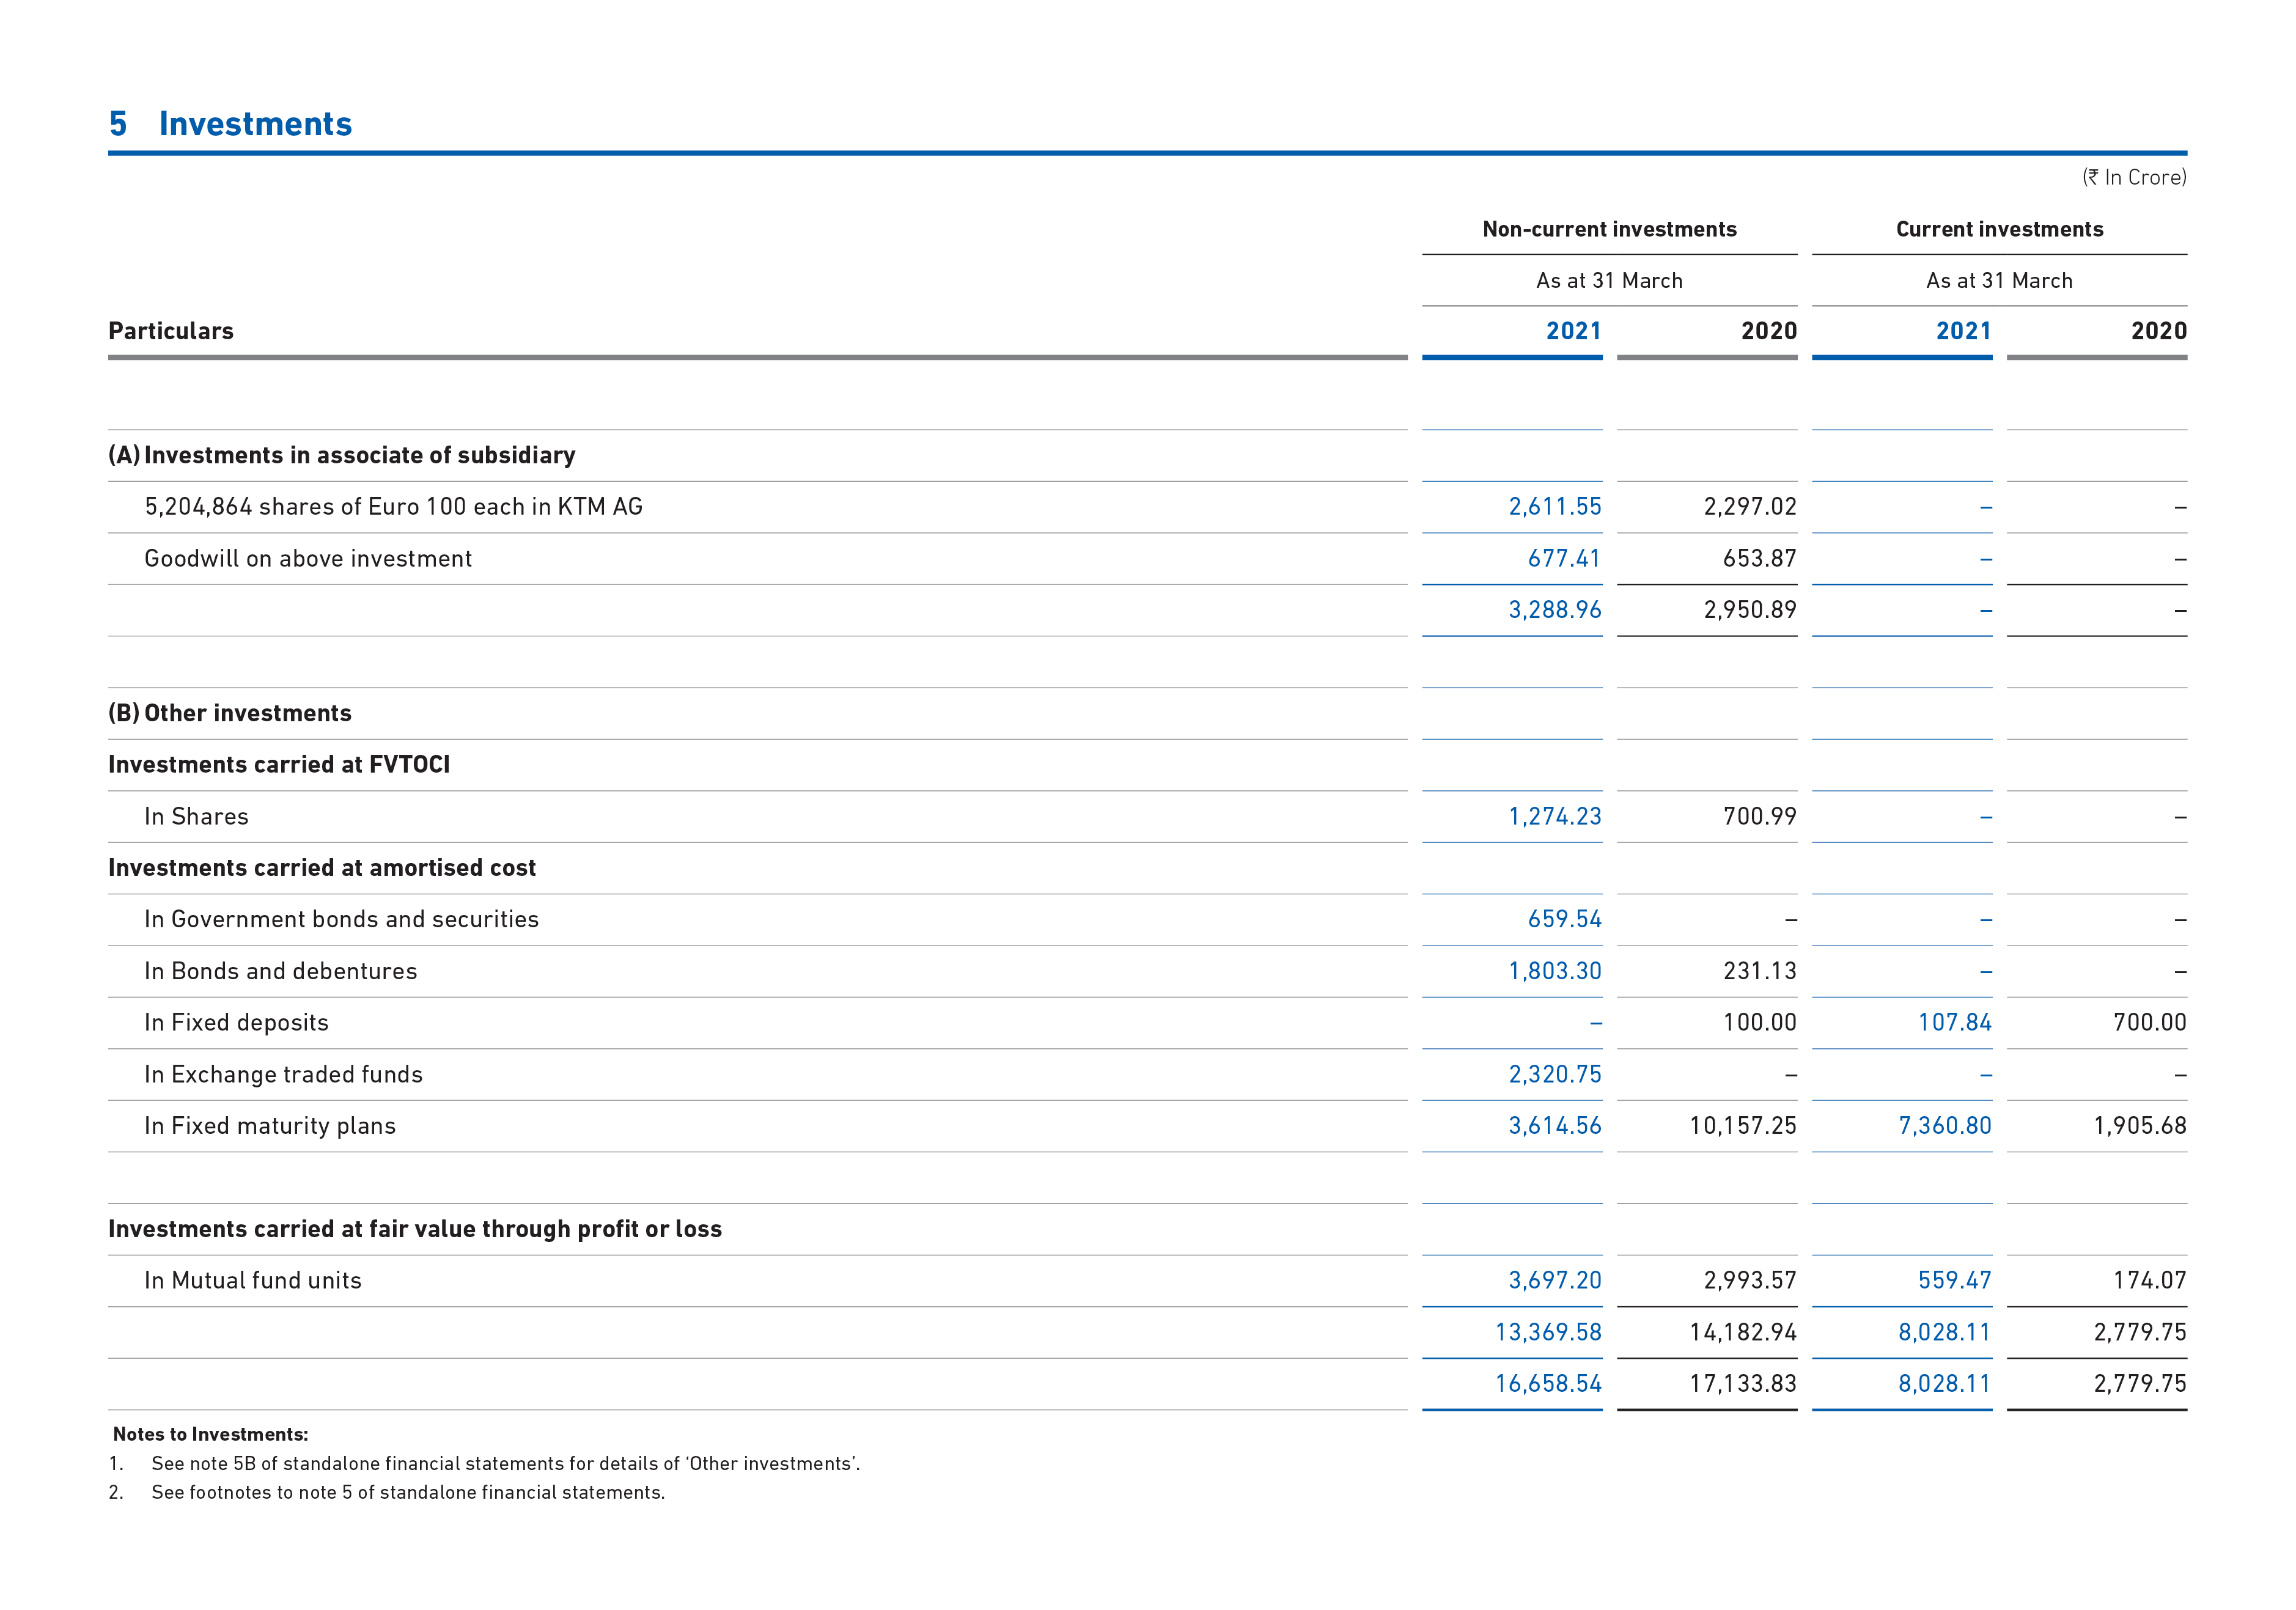The image size is (2296, 1610).
Task: Select grand total 17,133.83
Action: pos(1743,1384)
